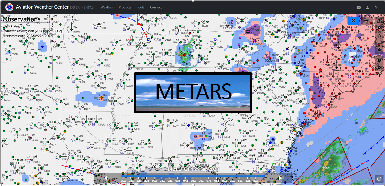Click the KILM station label
The width and height of the screenshot is (385, 186).
(x=359, y=86)
